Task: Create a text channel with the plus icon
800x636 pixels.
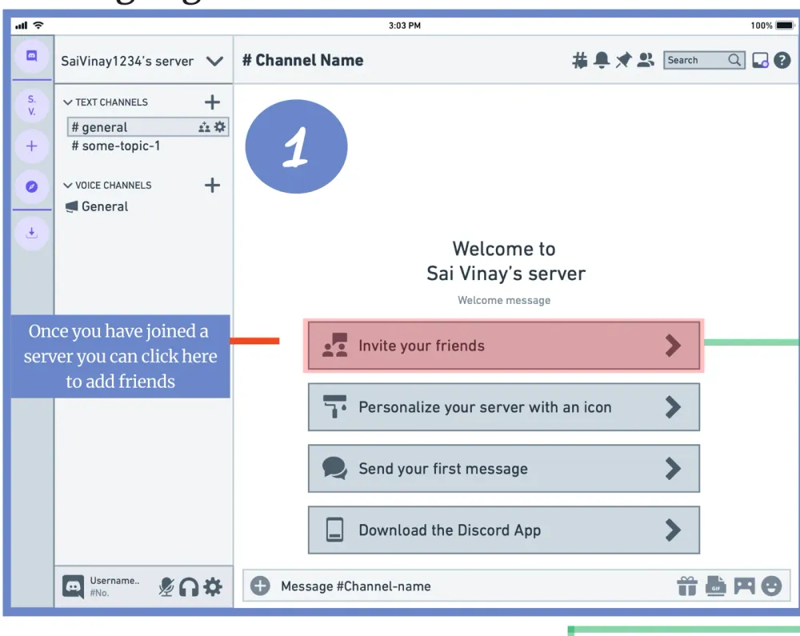Action: point(212,102)
